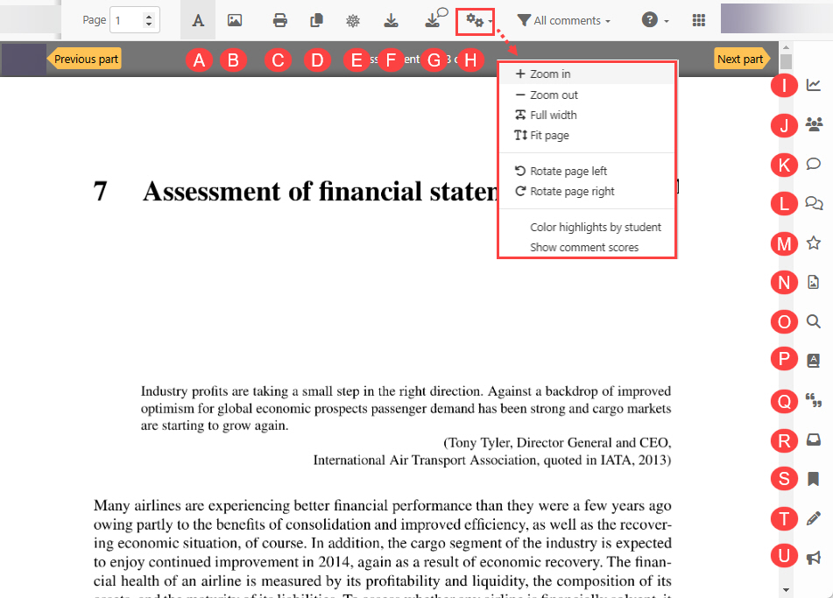The width and height of the screenshot is (833, 598).
Task: Click the attribution '(Tony Tyler, Director General and CEO,'
Action: click(x=557, y=443)
